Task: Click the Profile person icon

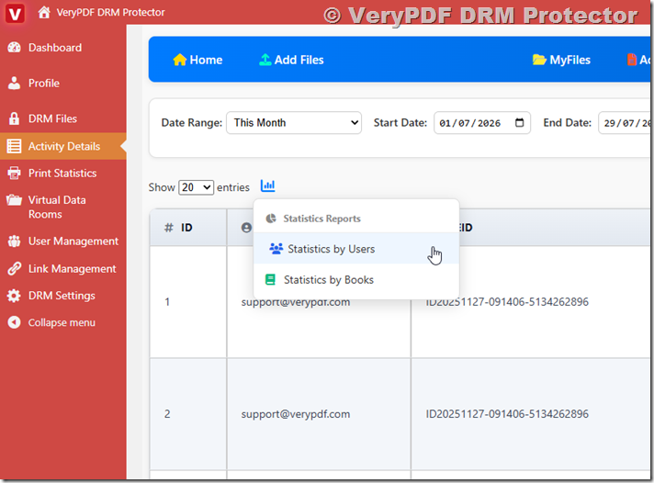Action: [14, 83]
